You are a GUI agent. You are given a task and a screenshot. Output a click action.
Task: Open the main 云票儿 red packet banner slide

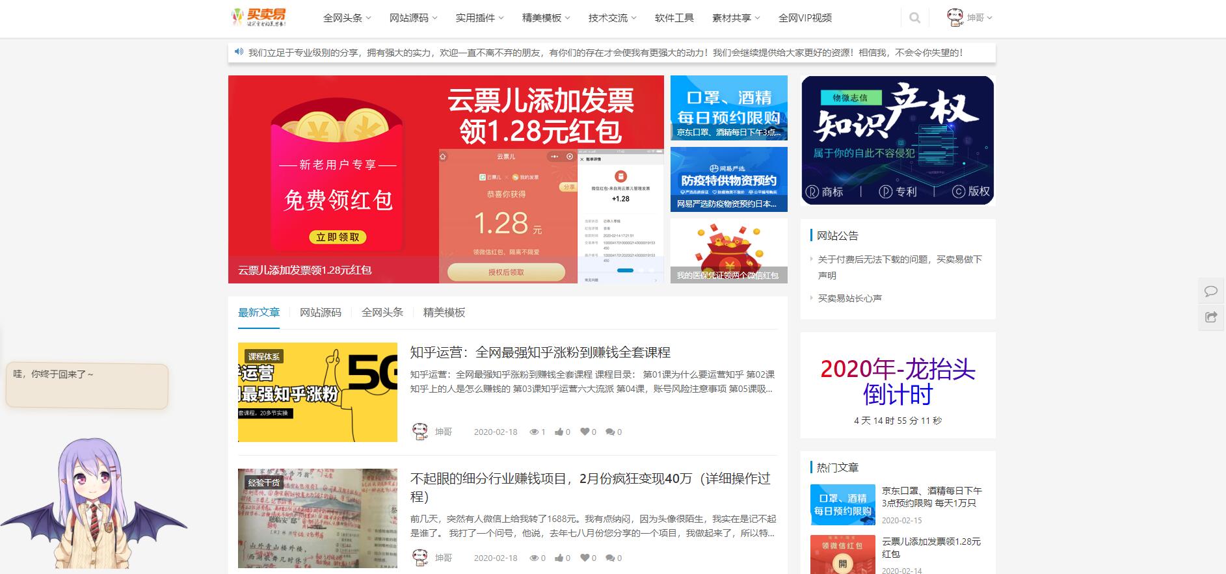point(446,179)
